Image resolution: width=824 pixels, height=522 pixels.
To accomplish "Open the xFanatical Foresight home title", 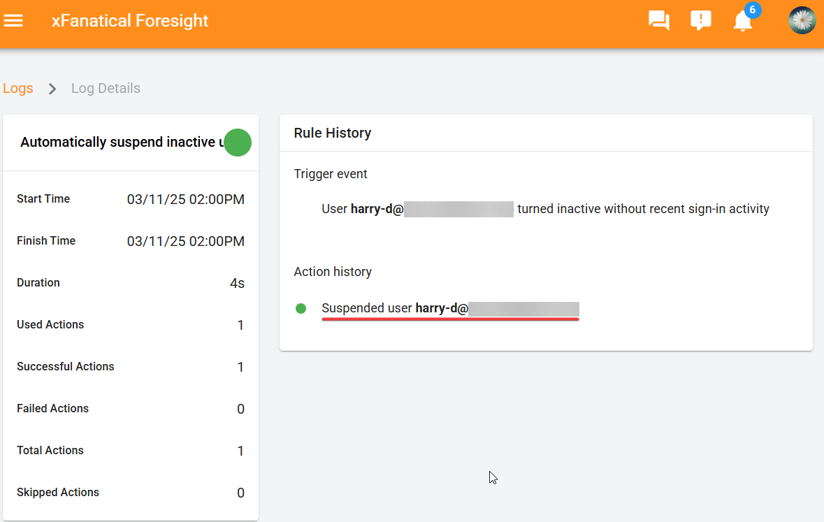I will click(130, 20).
